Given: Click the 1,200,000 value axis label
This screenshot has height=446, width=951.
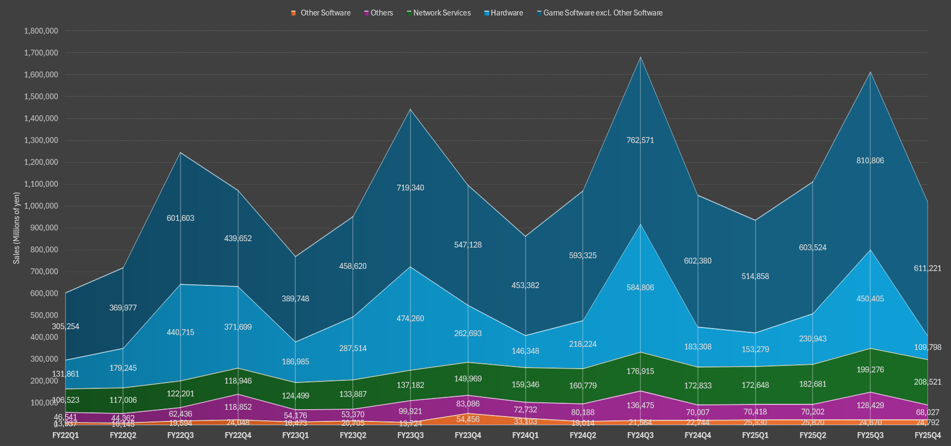Looking at the screenshot, I should click(x=41, y=162).
